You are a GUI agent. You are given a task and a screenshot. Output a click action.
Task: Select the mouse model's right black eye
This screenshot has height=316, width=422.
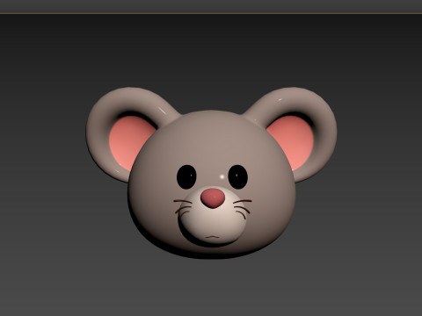(x=238, y=176)
